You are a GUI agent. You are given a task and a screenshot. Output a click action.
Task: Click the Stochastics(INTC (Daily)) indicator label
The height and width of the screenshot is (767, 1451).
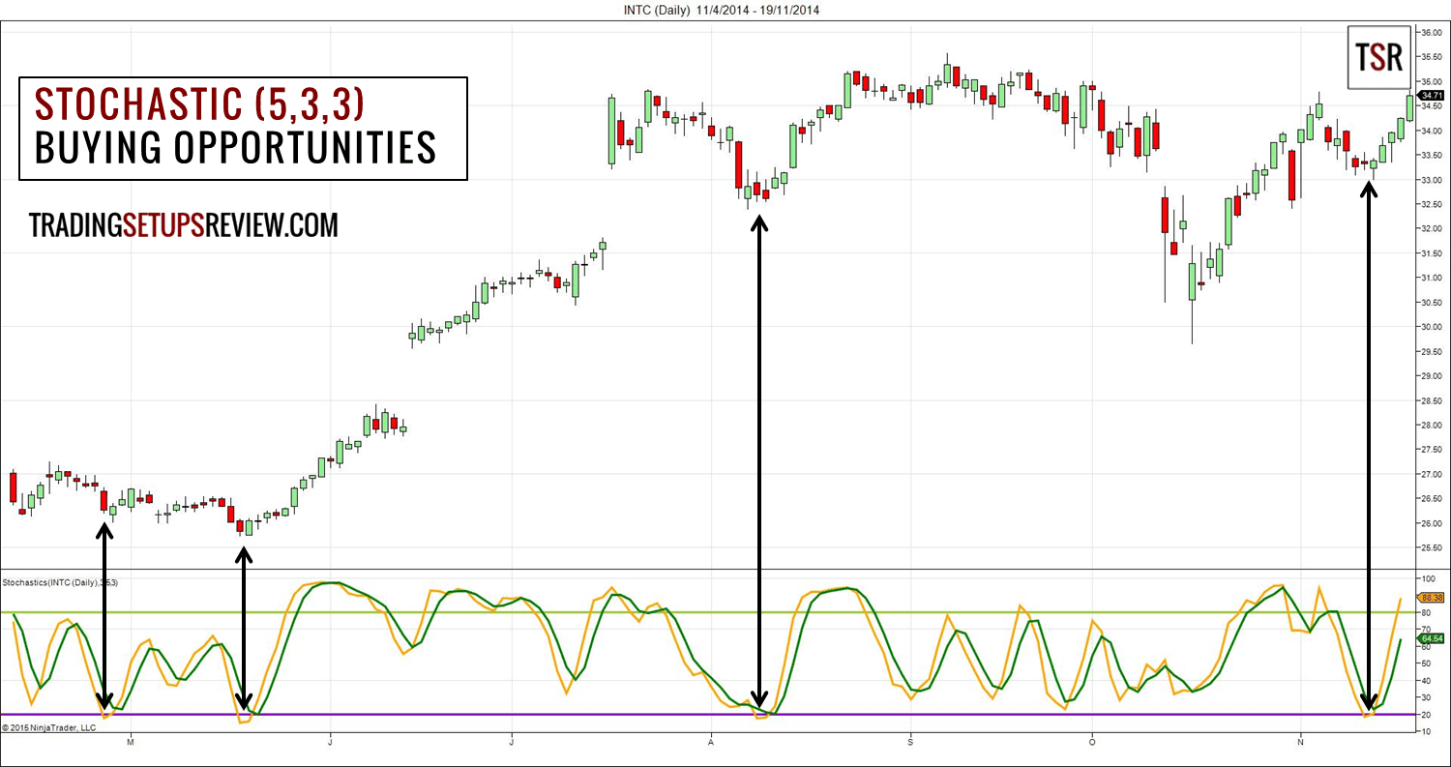pyautogui.click(x=53, y=582)
